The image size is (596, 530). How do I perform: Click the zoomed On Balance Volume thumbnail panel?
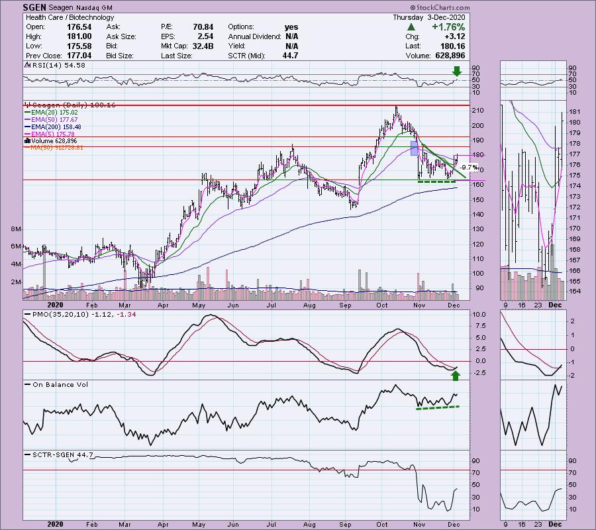click(533, 415)
